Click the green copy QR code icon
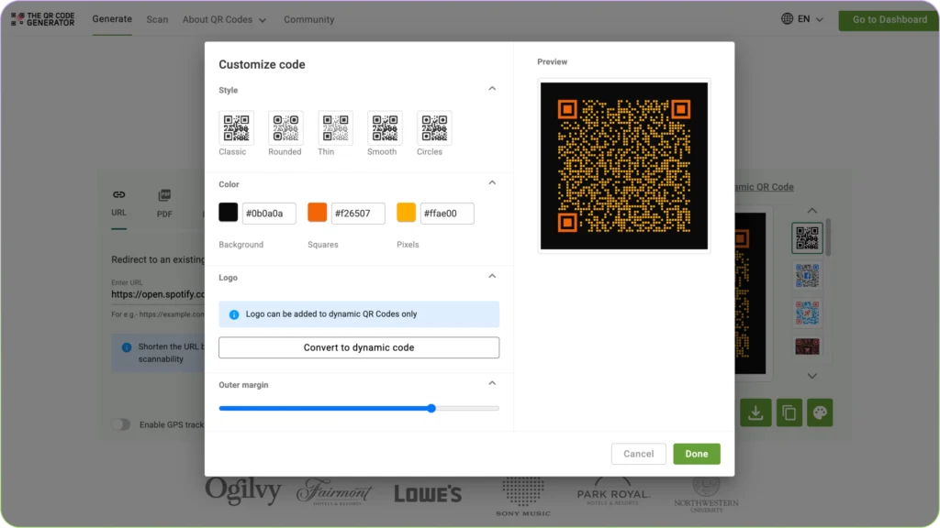This screenshot has width=940, height=528. pyautogui.click(x=789, y=412)
